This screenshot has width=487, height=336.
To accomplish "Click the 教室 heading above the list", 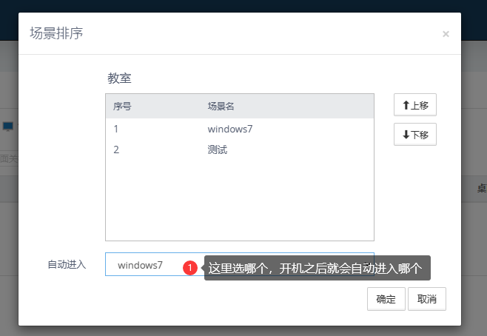I will pyautogui.click(x=119, y=78).
